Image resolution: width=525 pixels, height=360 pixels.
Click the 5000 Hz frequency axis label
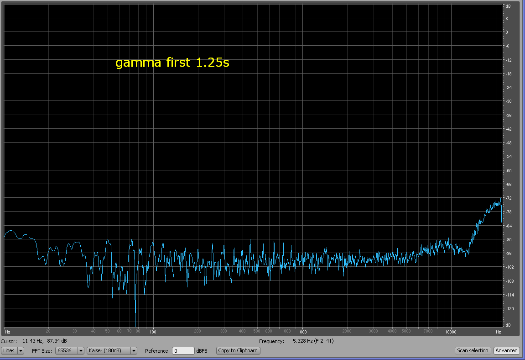[x=406, y=331]
